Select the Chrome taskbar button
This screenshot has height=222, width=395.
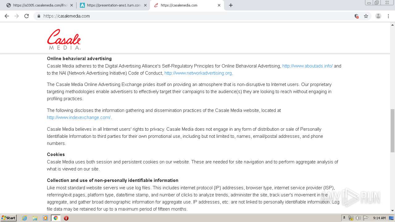pos(56,218)
